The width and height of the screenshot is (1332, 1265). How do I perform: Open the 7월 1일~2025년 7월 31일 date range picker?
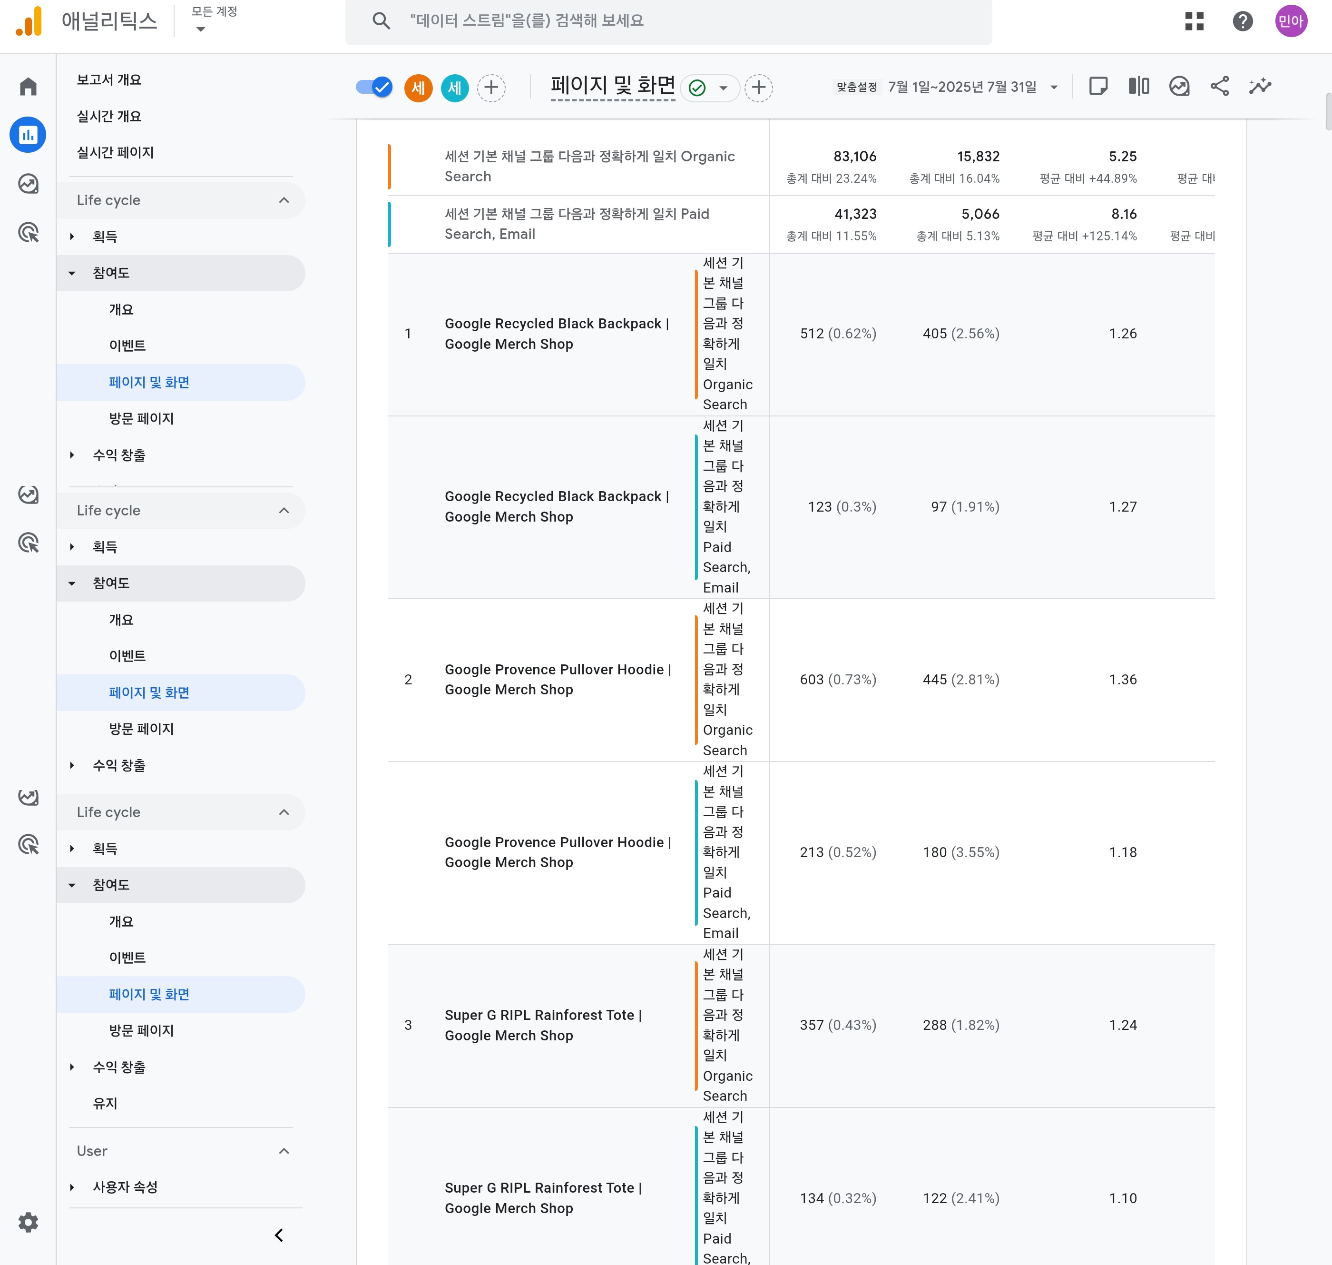(x=973, y=87)
